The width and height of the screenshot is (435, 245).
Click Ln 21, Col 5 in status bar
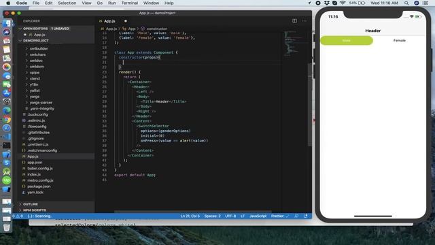pyautogui.click(x=190, y=216)
